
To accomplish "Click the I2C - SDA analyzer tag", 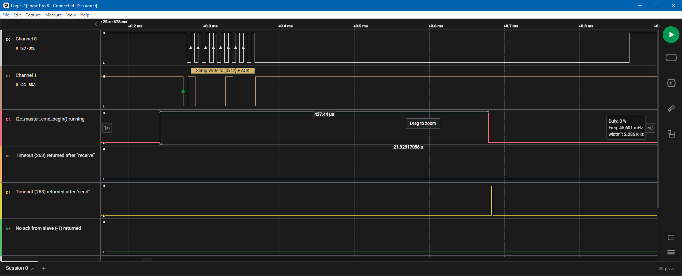I will tap(26, 85).
